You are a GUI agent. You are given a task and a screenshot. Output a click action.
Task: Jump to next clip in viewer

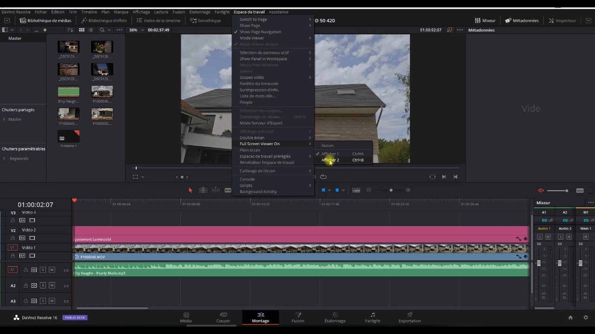coord(444,177)
